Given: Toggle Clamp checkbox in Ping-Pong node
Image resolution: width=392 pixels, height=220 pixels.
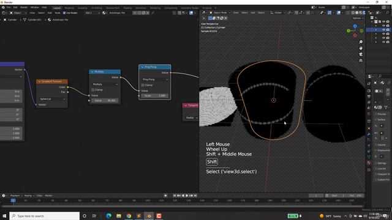Looking at the screenshot, I should tap(143, 85).
